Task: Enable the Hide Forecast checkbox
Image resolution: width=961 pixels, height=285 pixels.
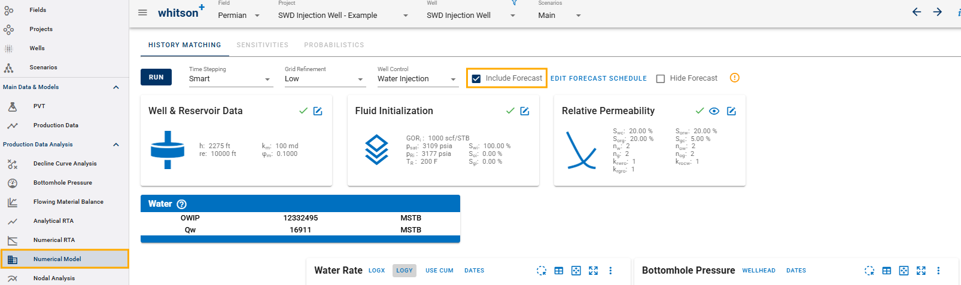Action: (x=661, y=78)
